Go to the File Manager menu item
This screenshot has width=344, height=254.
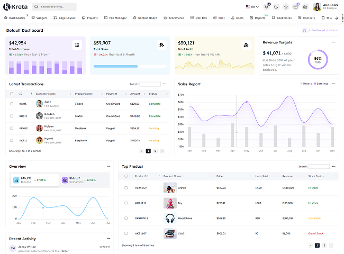[x=115, y=18]
